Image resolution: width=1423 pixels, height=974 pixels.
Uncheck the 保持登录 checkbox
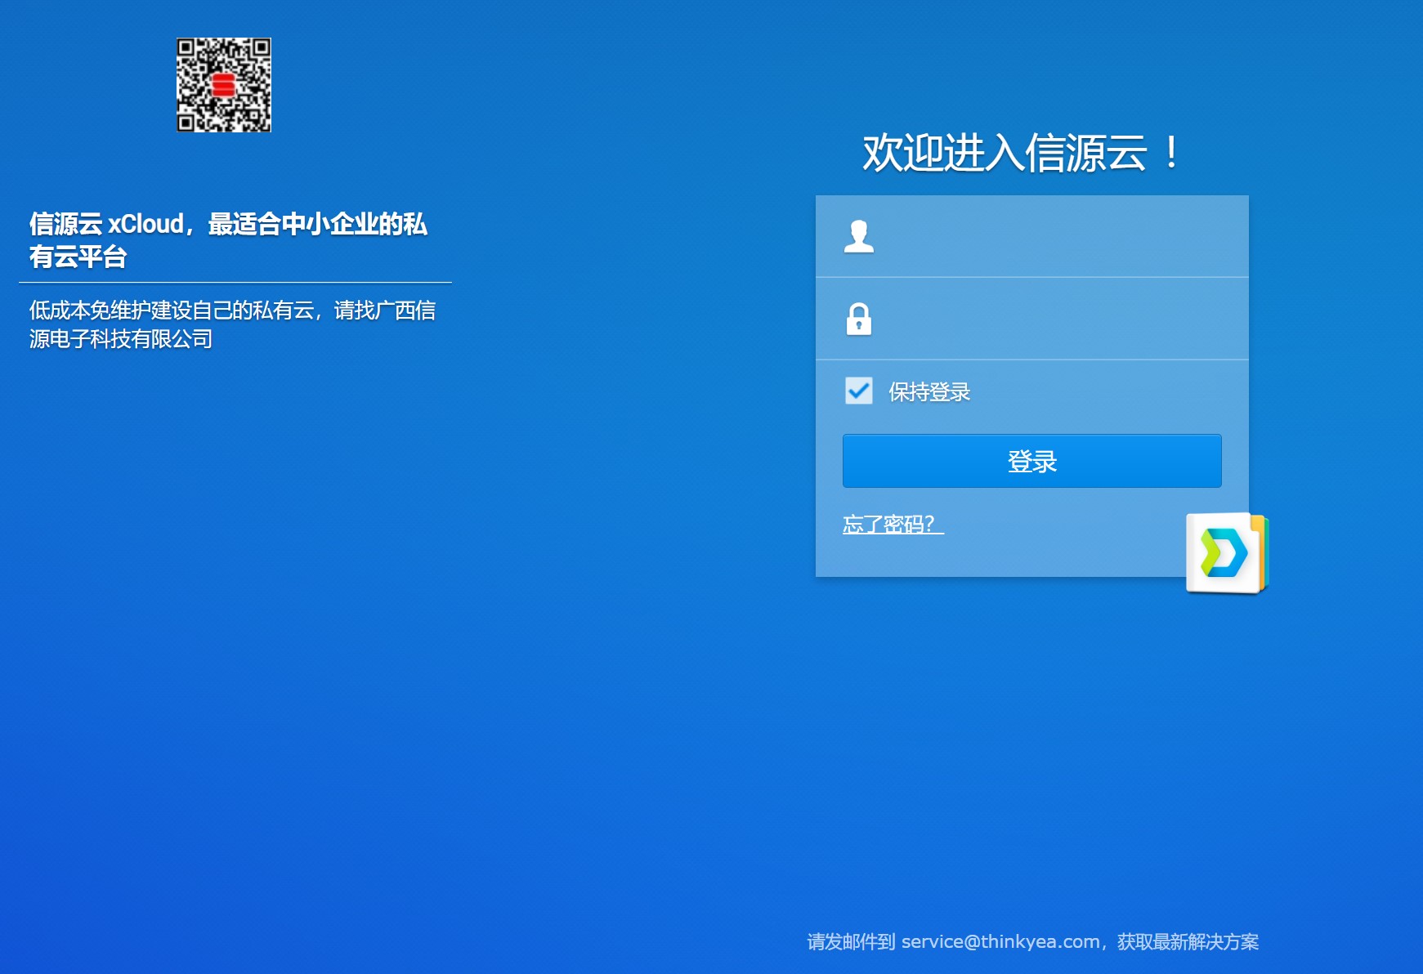point(859,391)
